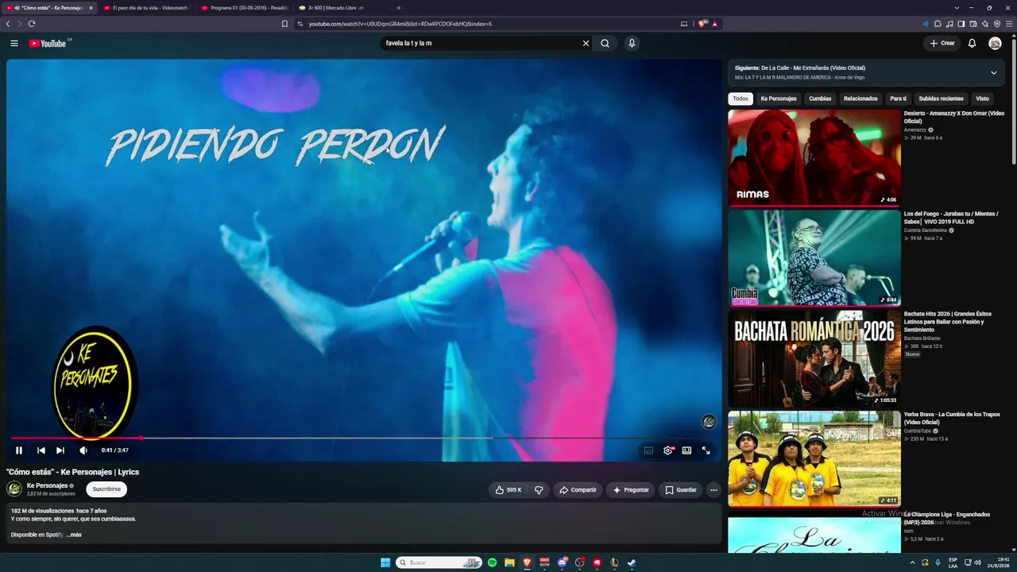Select the 'Para ti' filter chip
The image size is (1017, 572).
click(x=898, y=99)
